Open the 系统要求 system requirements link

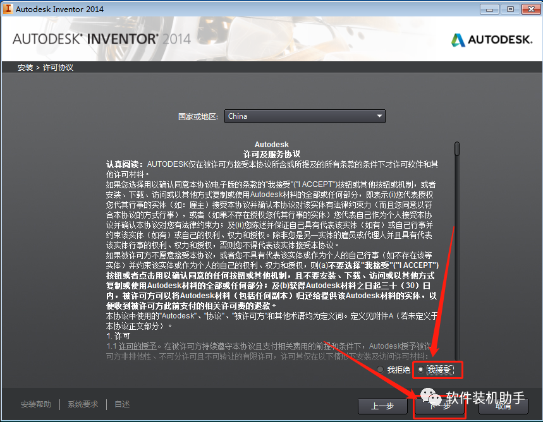point(83,404)
